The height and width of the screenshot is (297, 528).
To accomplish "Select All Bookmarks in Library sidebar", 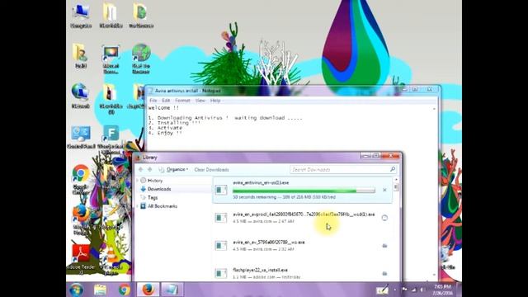I will [163, 206].
